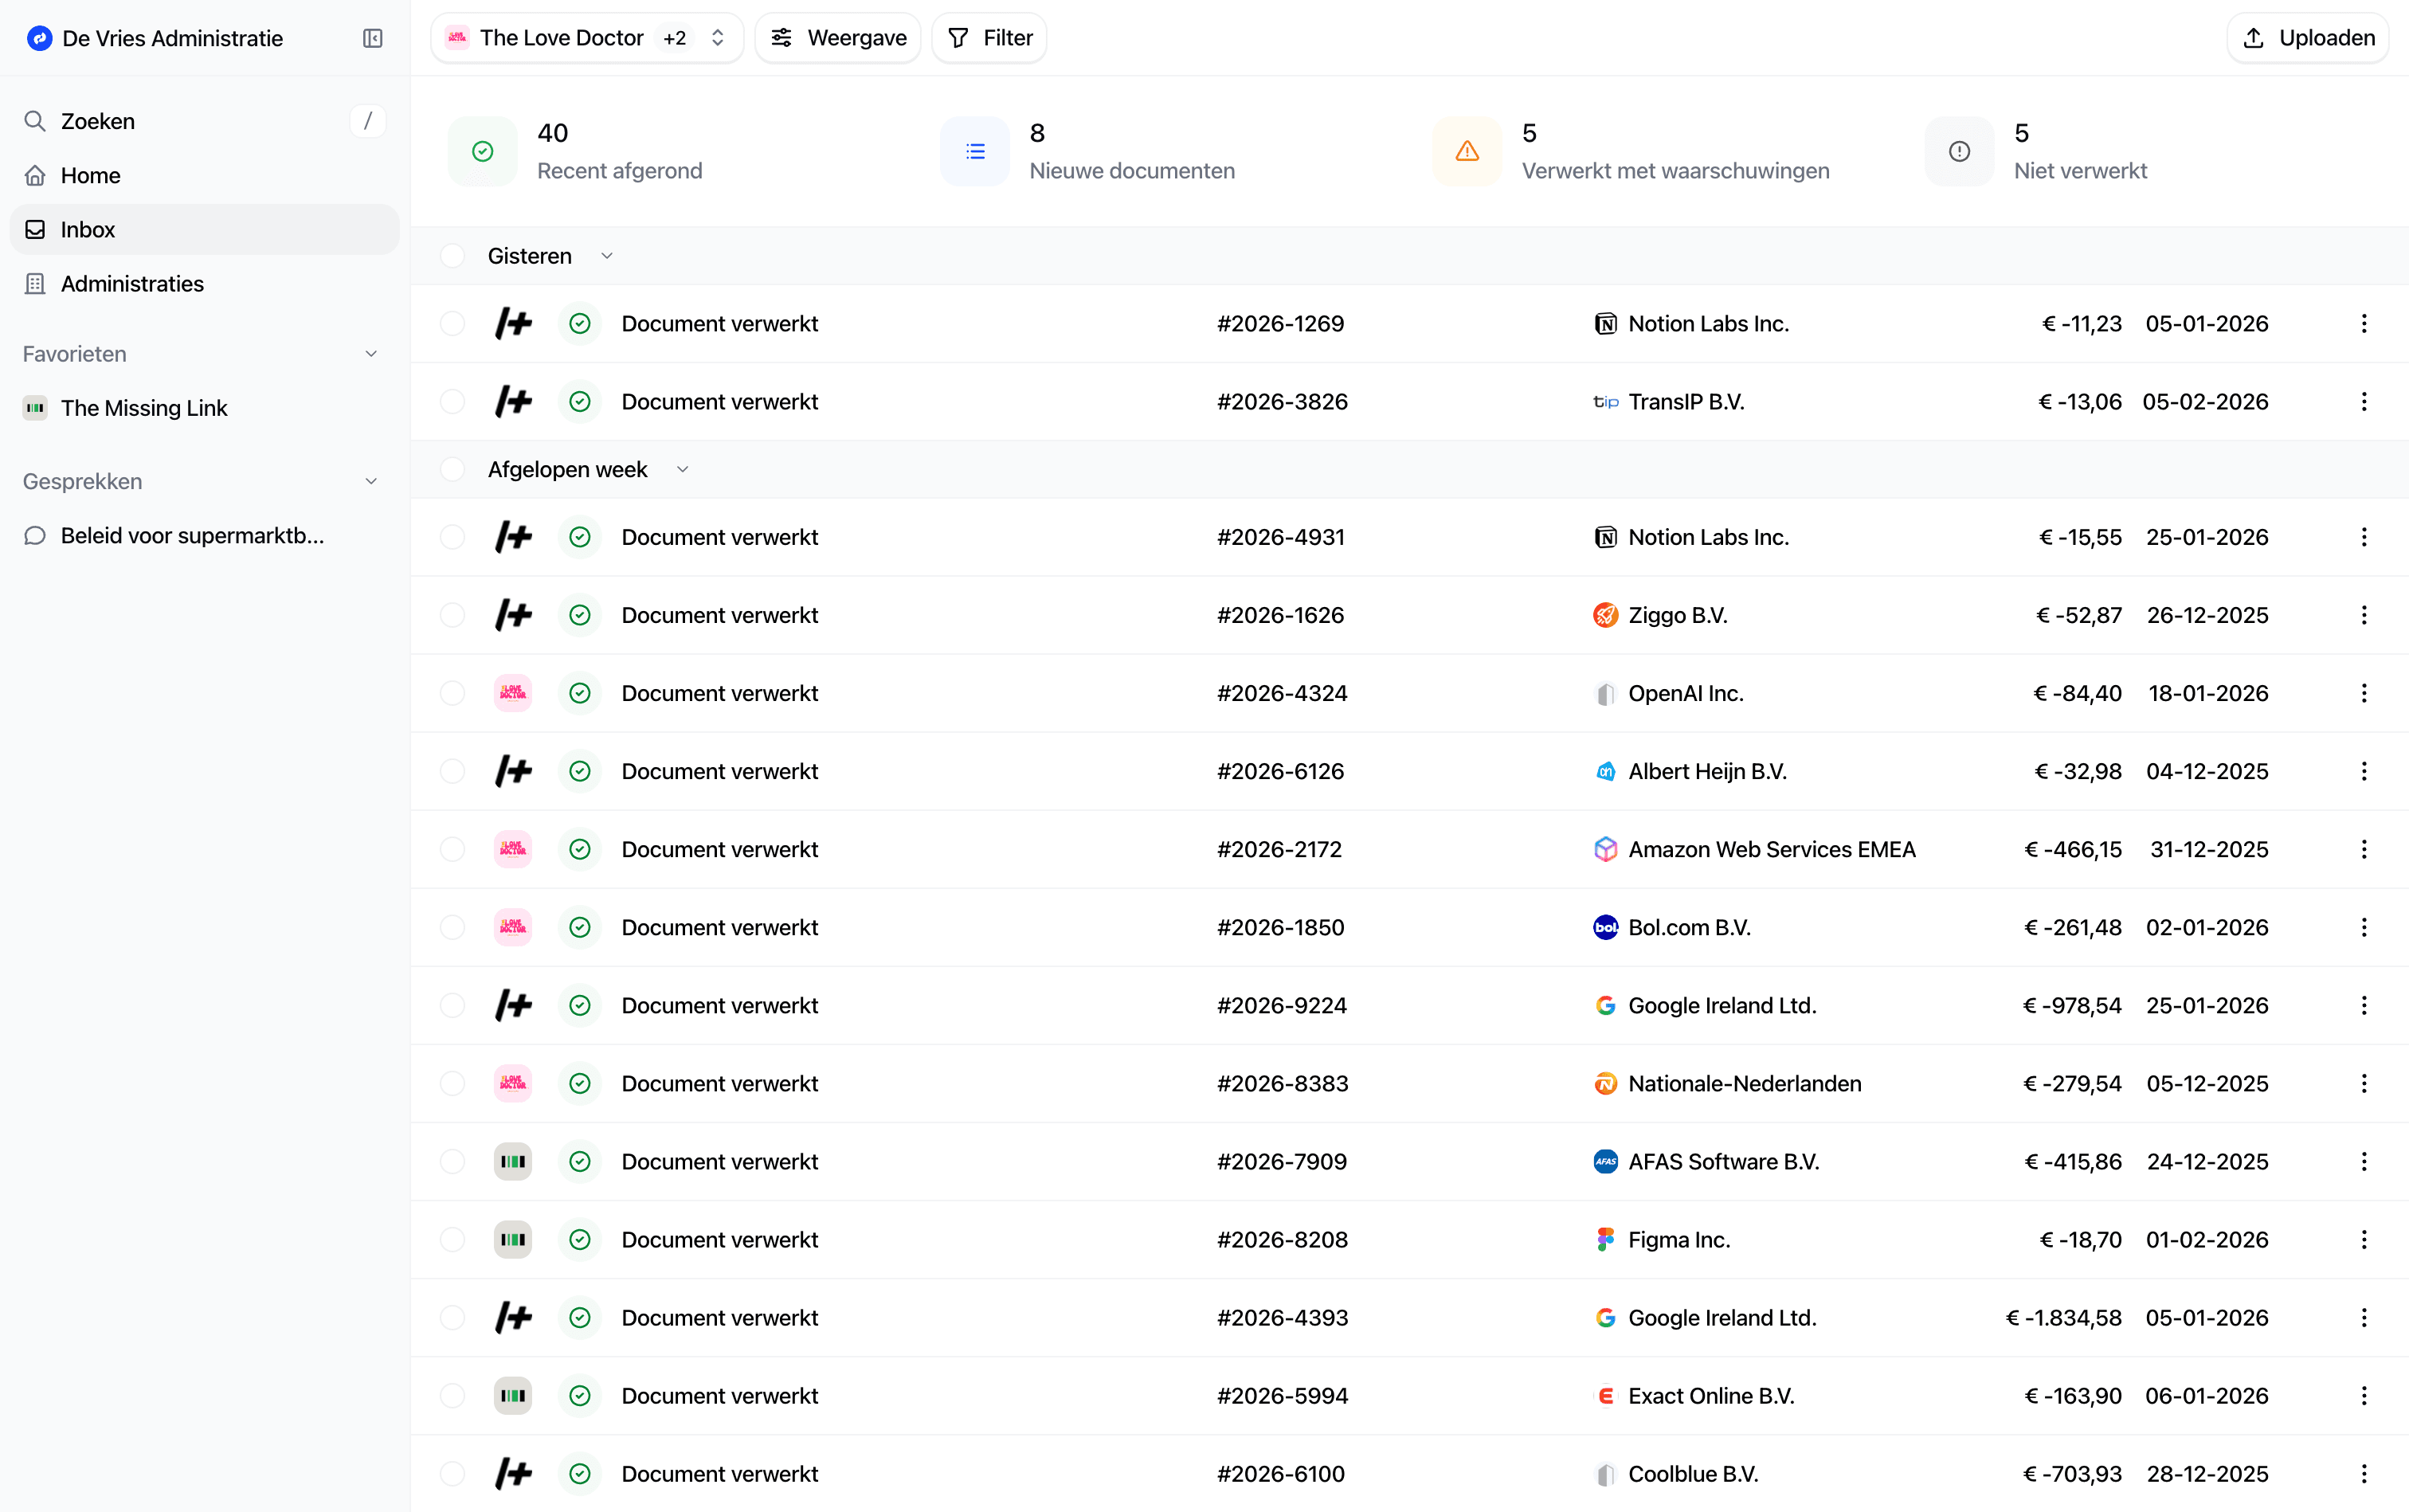Check the selection circle for invoice #2026-9224

(x=452, y=1005)
